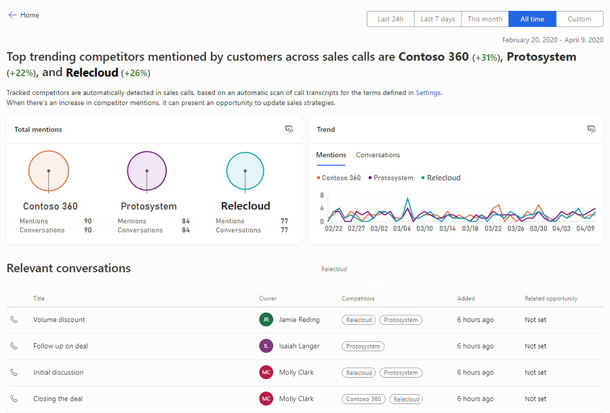Viewport: 610px width, 413px height.
Task: Select the This month time filter
Action: tap(485, 18)
